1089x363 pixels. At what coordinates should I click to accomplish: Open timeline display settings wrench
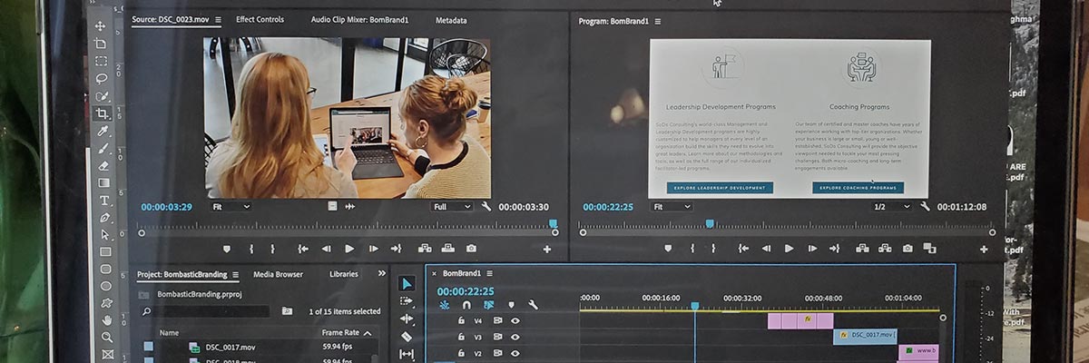[x=533, y=305]
